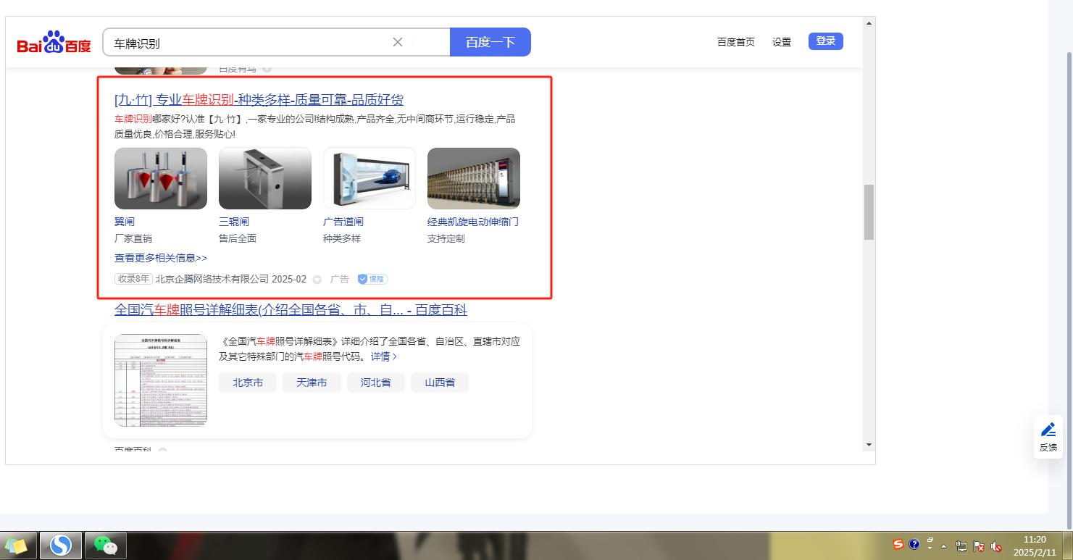Clear the search box with the X icon
The height and width of the screenshot is (560, 1073).
point(398,42)
